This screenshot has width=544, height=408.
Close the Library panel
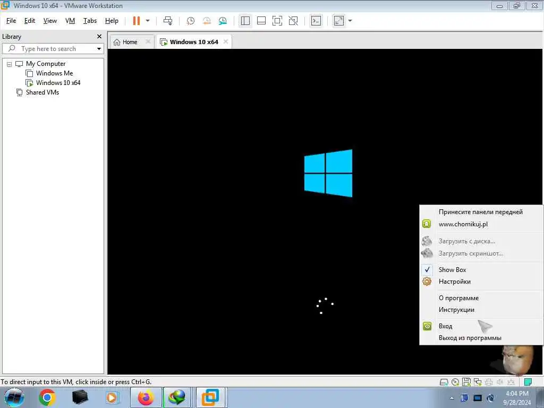point(99,37)
